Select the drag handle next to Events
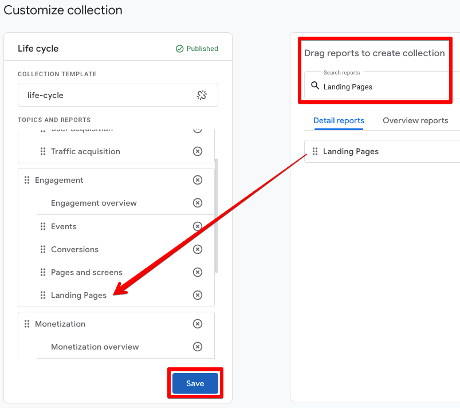Image resolution: width=460 pixels, height=408 pixels. click(x=44, y=226)
